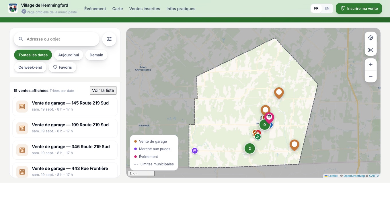
Task: Click garage icon of 145 Route 219 Sud
Action: 22,107
